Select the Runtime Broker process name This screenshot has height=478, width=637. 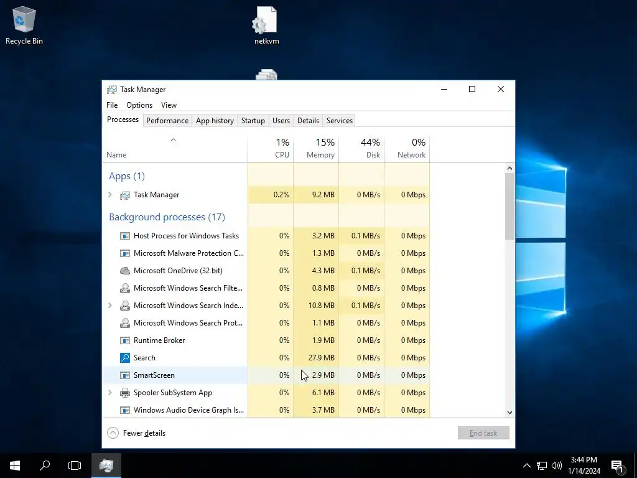click(x=159, y=340)
